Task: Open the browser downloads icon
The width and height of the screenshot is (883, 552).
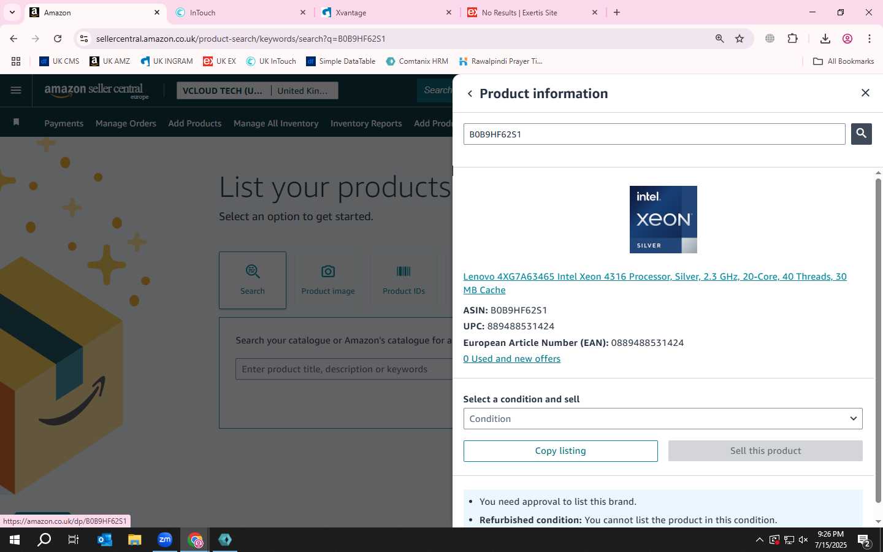Action: click(825, 39)
